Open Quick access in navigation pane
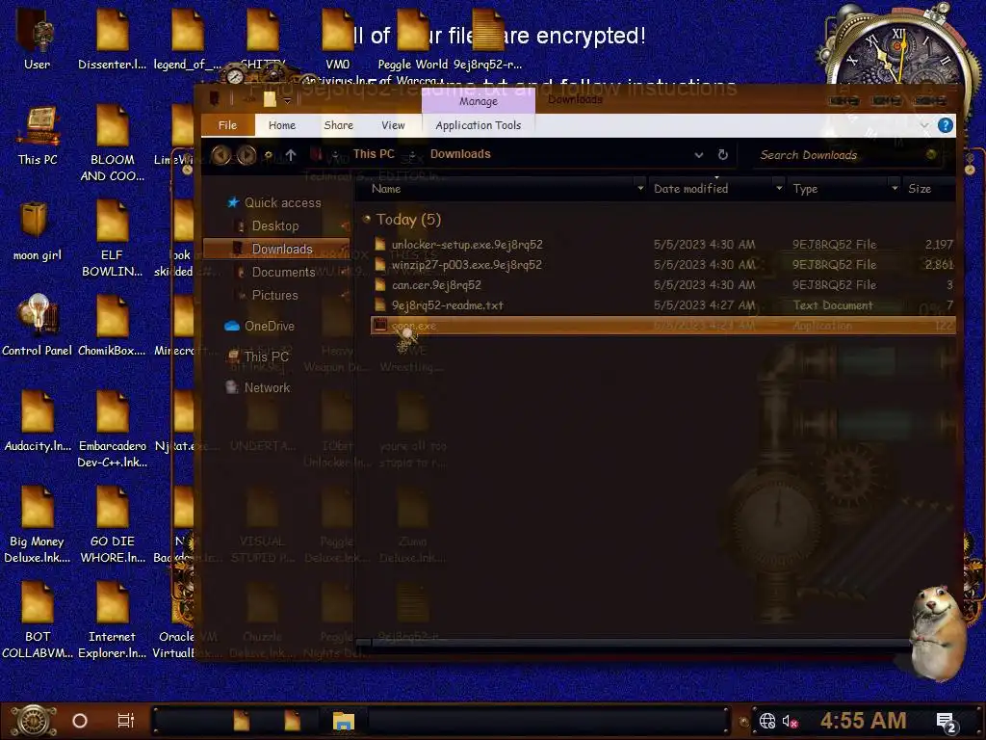The height and width of the screenshot is (740, 986). (x=282, y=202)
